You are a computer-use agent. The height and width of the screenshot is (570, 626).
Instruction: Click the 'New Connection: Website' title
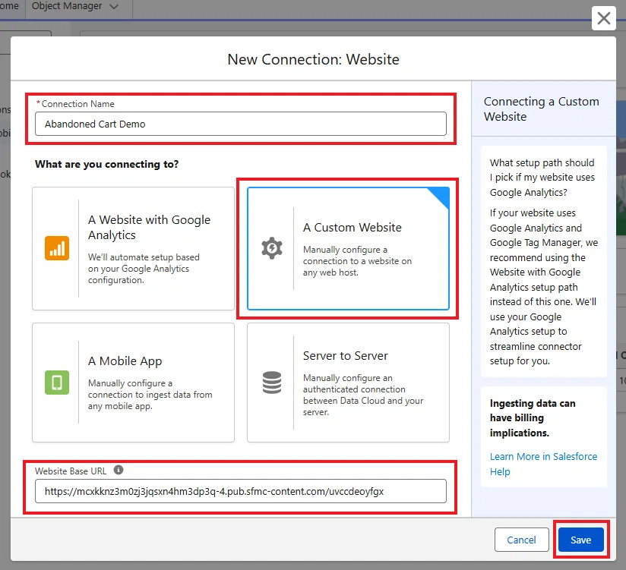click(x=314, y=59)
